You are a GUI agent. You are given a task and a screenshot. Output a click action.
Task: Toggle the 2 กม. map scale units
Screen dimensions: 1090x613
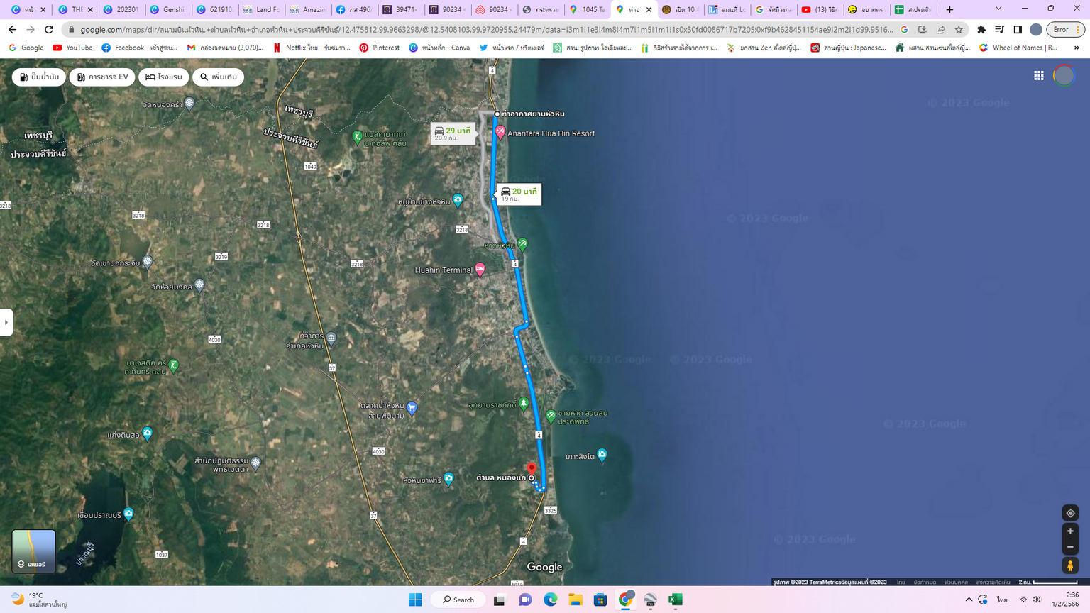(1049, 582)
